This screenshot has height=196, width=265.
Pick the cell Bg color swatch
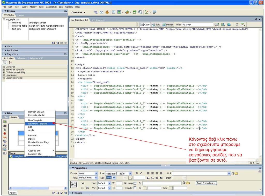click(x=145, y=188)
